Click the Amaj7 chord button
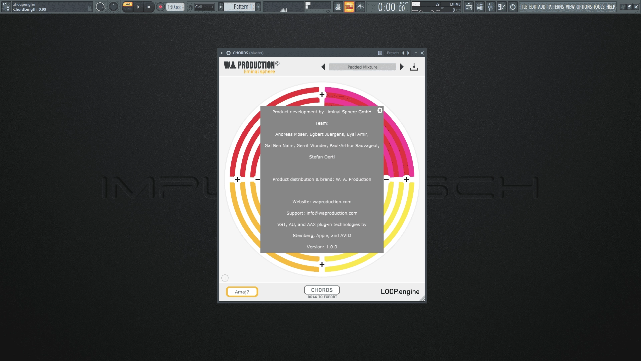Viewport: 641px width, 361px height. (242, 292)
